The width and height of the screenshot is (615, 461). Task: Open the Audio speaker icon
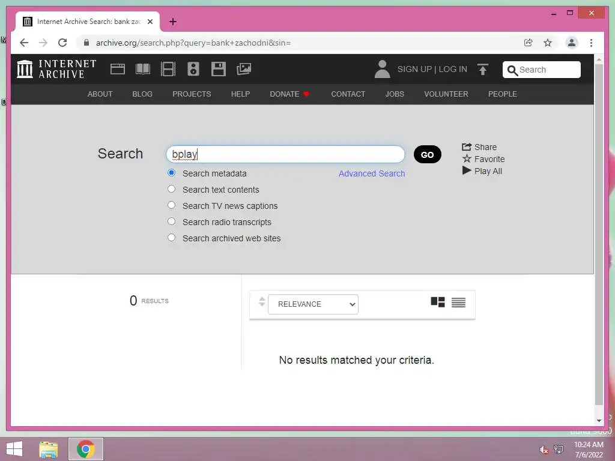(x=193, y=69)
